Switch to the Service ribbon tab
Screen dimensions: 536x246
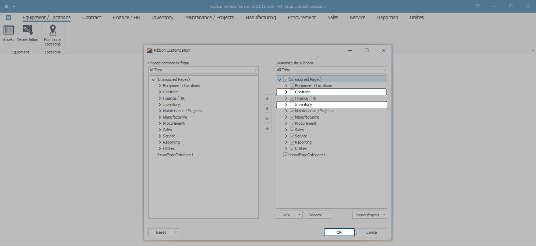pos(358,18)
